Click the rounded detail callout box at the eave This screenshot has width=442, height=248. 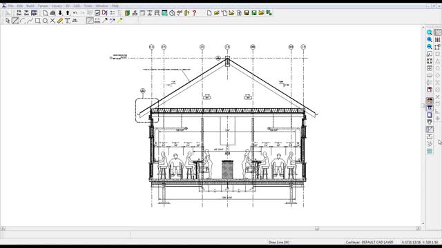(147, 110)
